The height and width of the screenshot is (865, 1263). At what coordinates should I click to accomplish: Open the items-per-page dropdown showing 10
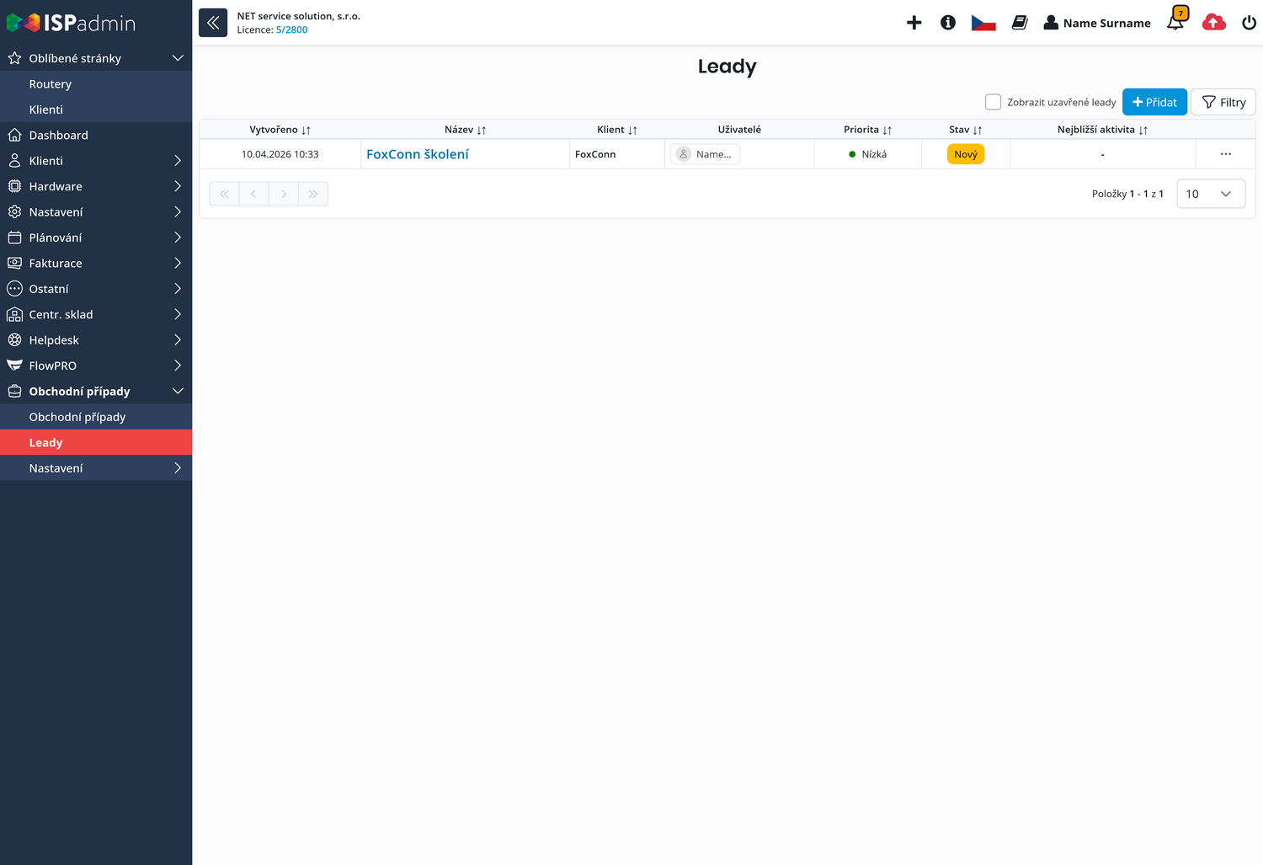pyautogui.click(x=1210, y=194)
